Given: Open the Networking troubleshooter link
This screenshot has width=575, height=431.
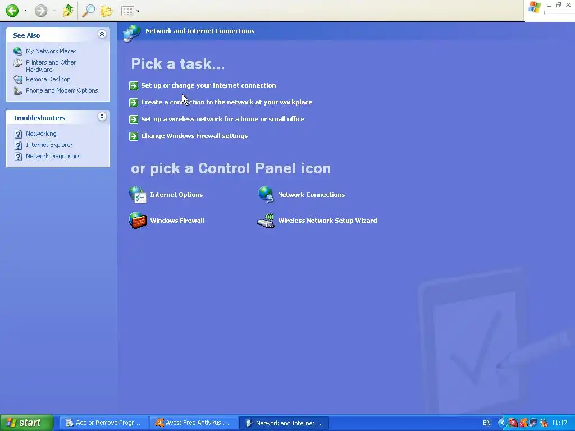Looking at the screenshot, I should coord(41,134).
